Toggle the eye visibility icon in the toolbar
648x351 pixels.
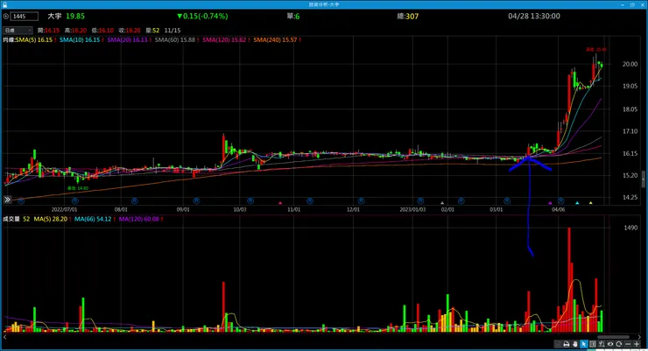(610, 344)
